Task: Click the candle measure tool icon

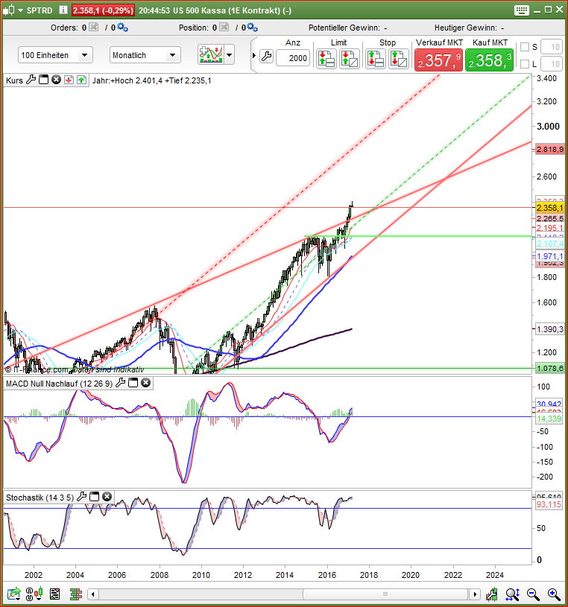Action: click(x=492, y=594)
